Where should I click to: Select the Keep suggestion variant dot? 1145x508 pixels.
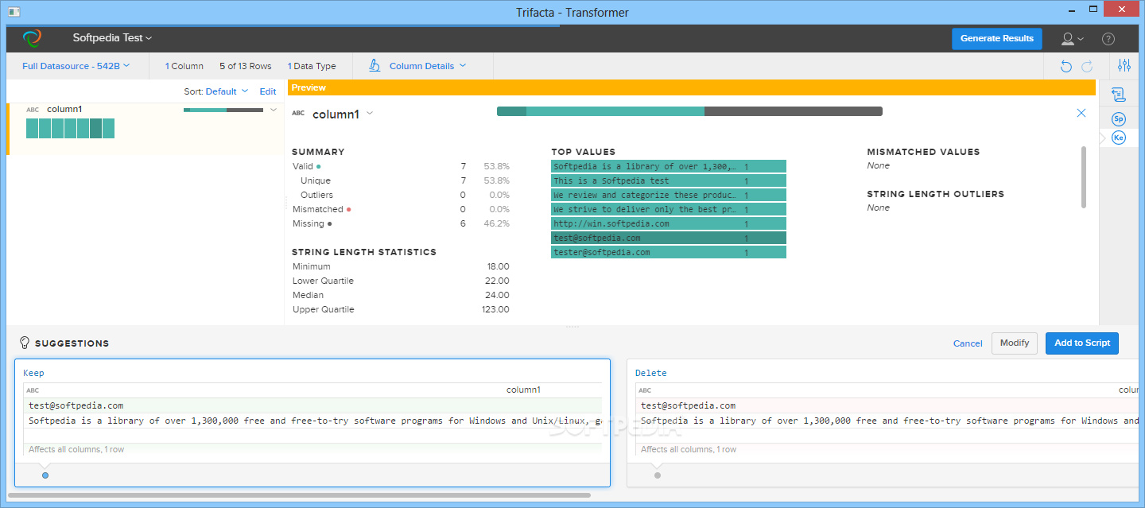click(45, 475)
